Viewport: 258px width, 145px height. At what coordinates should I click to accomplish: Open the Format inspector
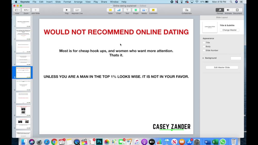[220, 10]
